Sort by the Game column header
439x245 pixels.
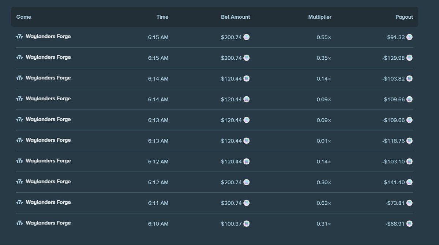point(24,17)
